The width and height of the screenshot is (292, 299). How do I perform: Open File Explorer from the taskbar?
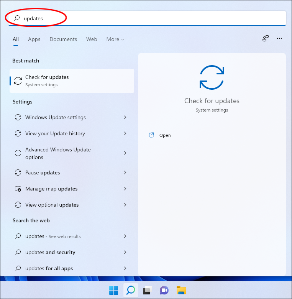point(181,290)
